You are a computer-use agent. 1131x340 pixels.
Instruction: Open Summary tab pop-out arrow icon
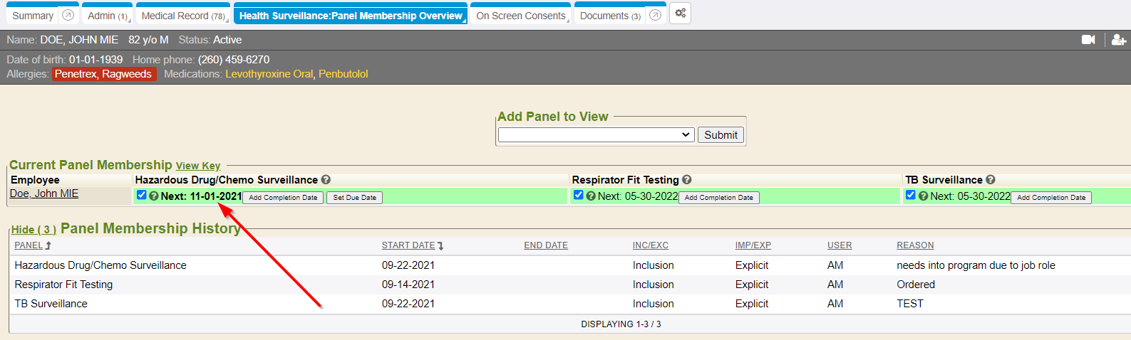[x=68, y=15]
